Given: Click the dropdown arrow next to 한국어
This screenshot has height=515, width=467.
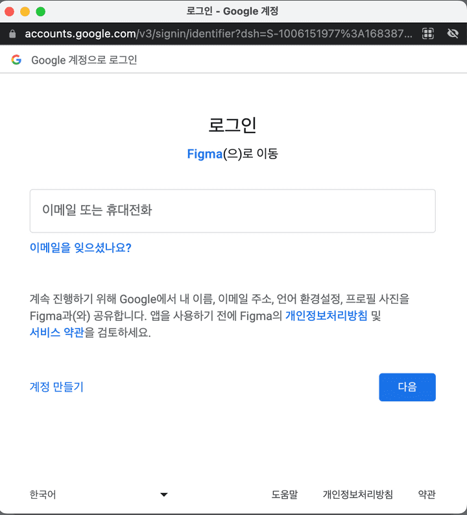Looking at the screenshot, I should (x=163, y=495).
